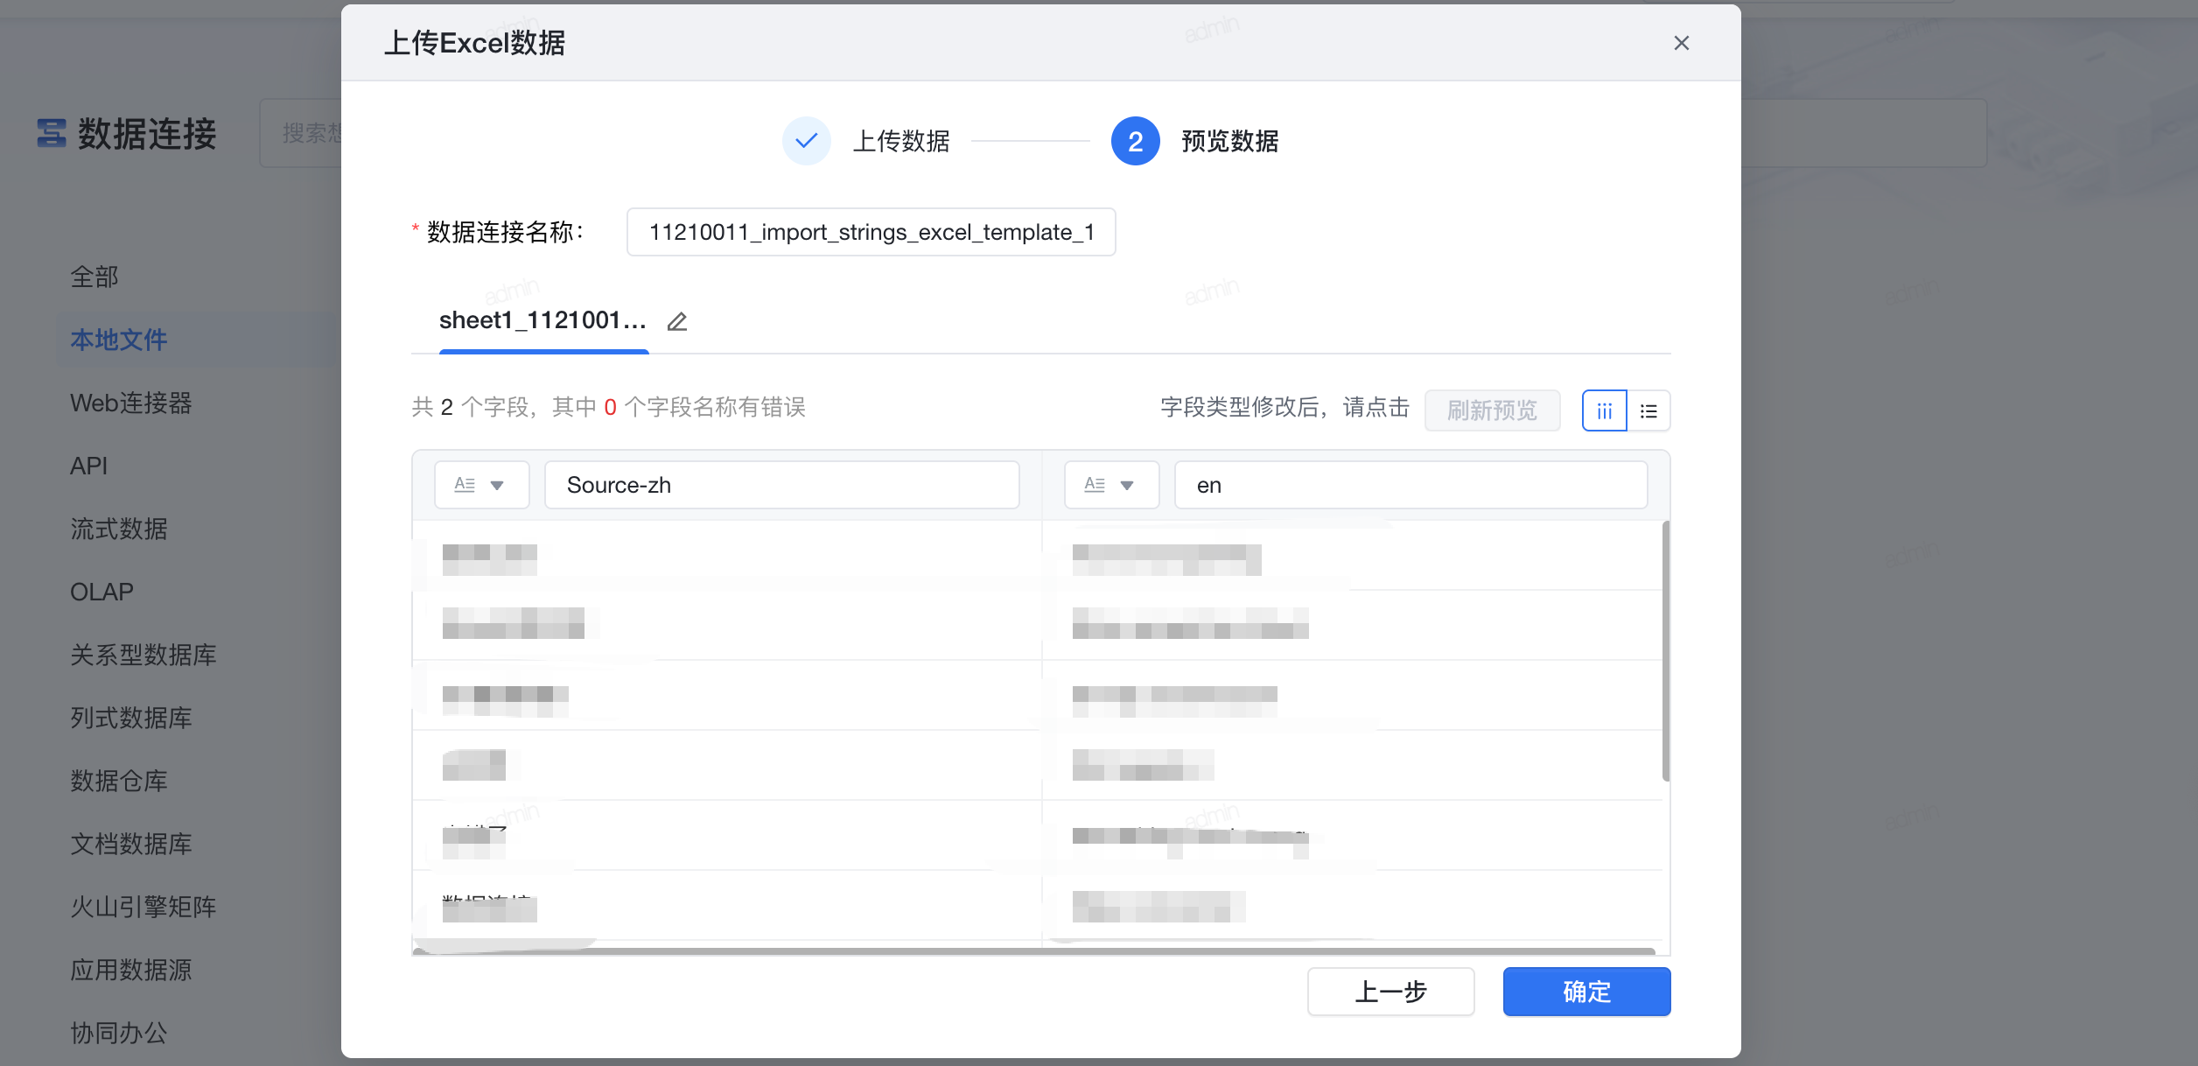Open Source-zh field type dropdown
Image resolution: width=2198 pixels, height=1066 pixels.
click(x=481, y=485)
